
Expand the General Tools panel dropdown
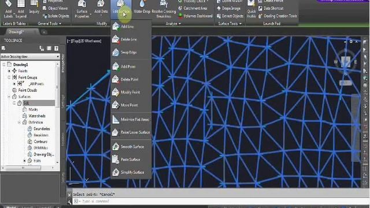click(x=49, y=23)
